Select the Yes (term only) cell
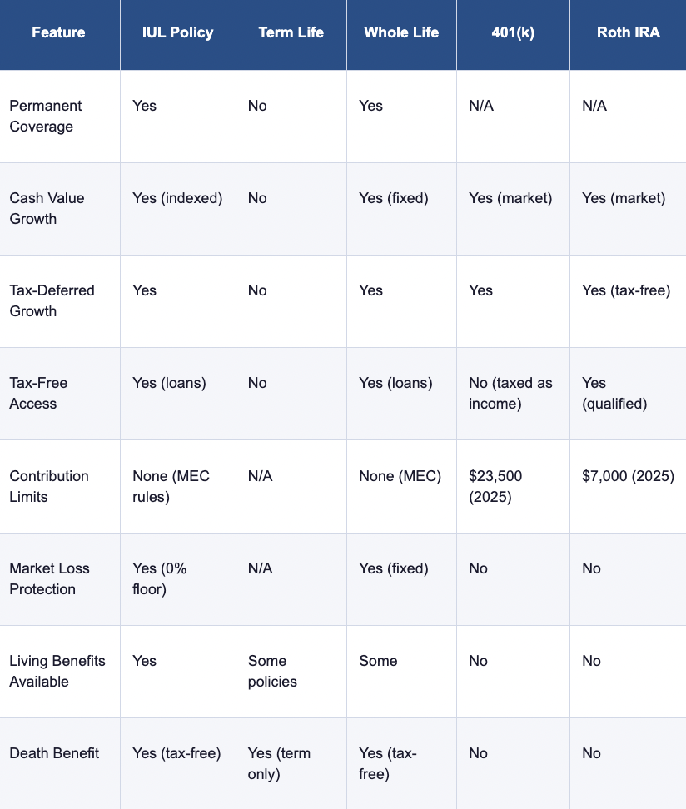This screenshot has height=809, width=686. point(279,763)
